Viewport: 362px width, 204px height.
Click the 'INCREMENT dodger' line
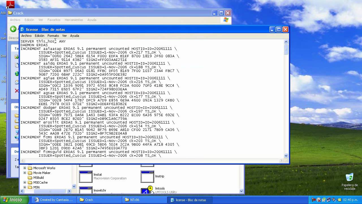point(96,108)
